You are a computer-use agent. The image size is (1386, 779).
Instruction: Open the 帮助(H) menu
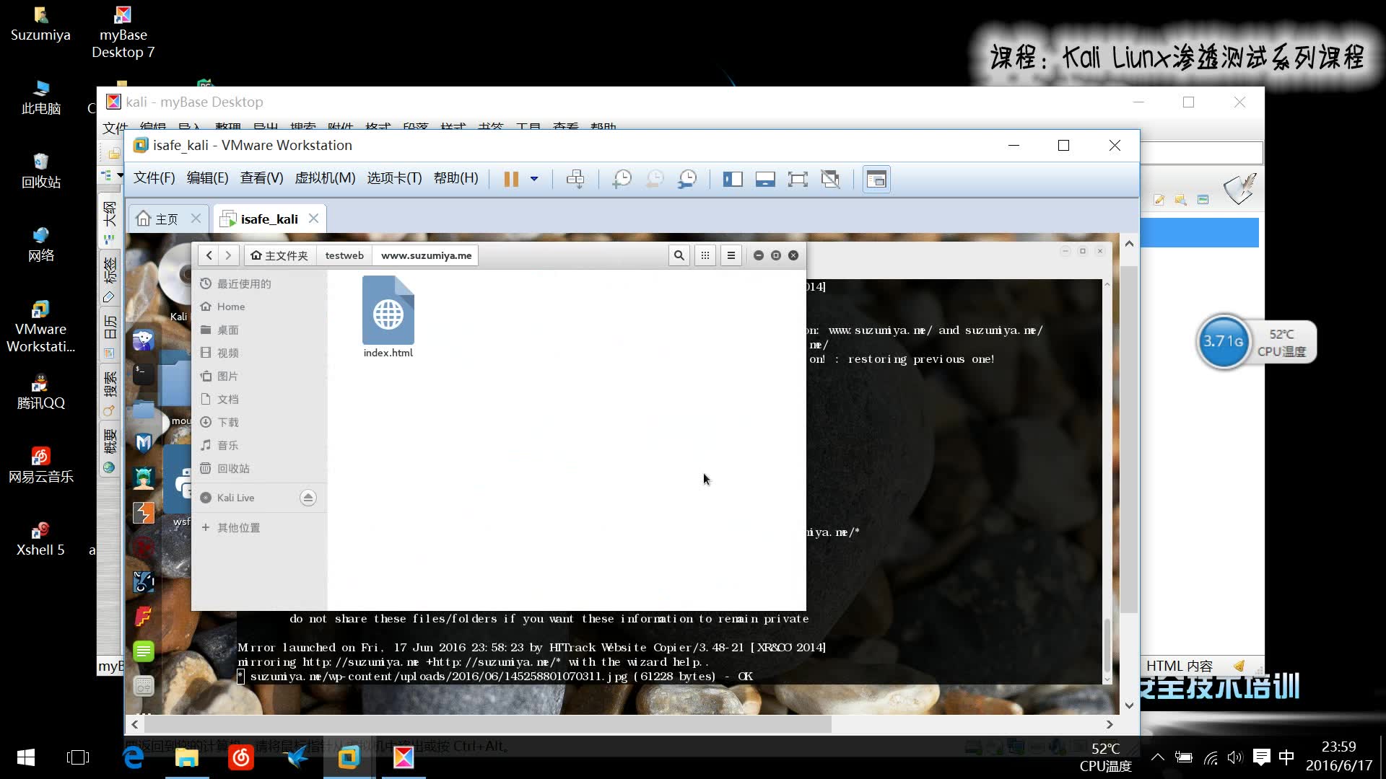456,178
